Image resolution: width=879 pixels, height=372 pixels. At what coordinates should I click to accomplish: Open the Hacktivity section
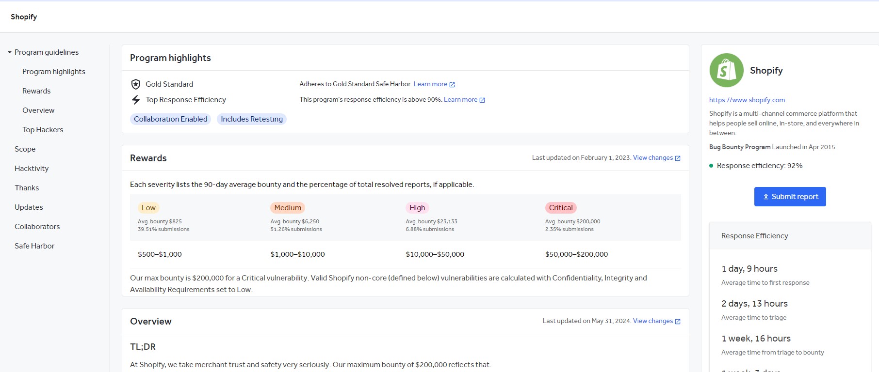pos(32,169)
